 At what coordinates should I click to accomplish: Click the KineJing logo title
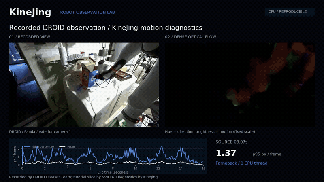30,12
